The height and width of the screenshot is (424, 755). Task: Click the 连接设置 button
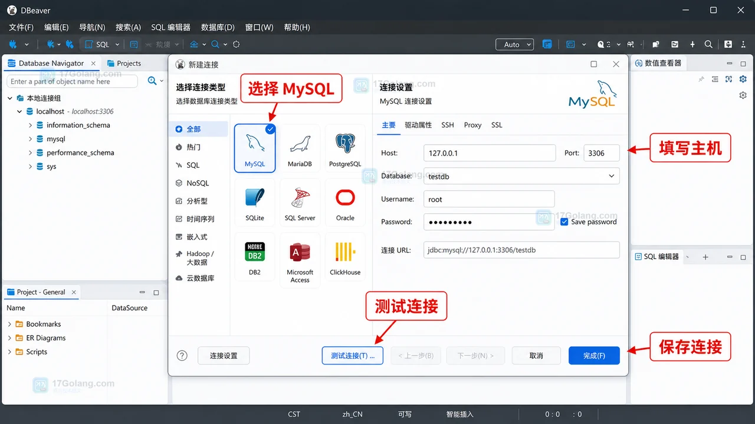point(224,356)
